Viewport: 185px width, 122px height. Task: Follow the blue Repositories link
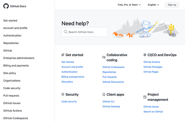coord(109,72)
